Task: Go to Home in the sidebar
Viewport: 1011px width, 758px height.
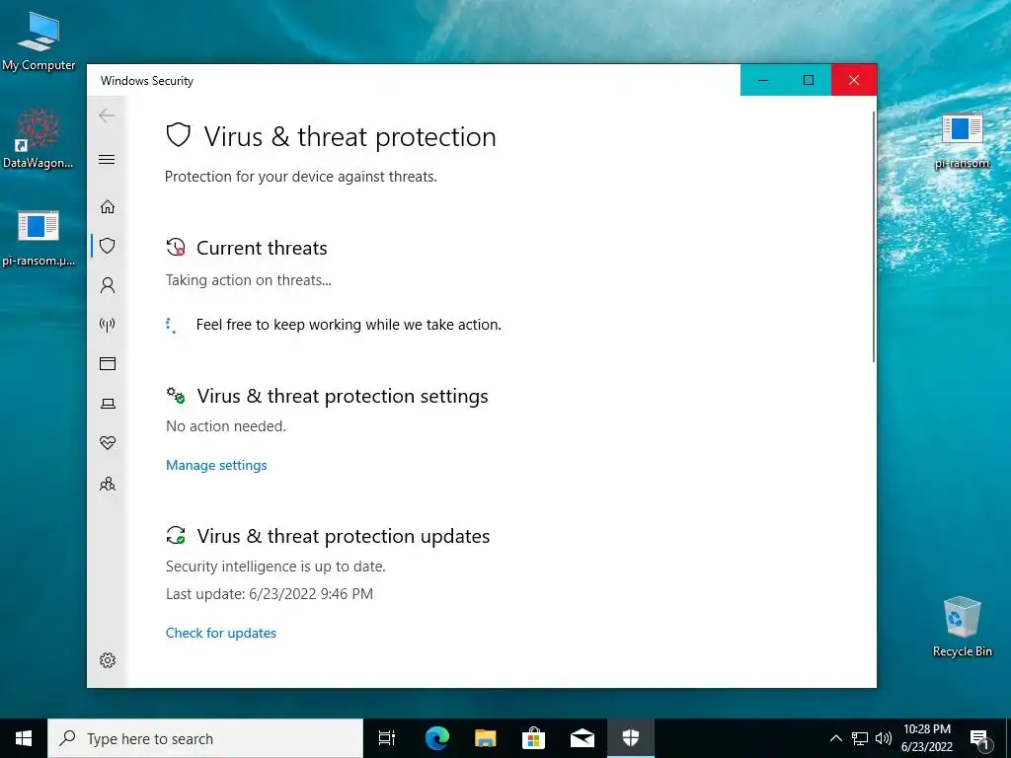Action: (x=108, y=206)
